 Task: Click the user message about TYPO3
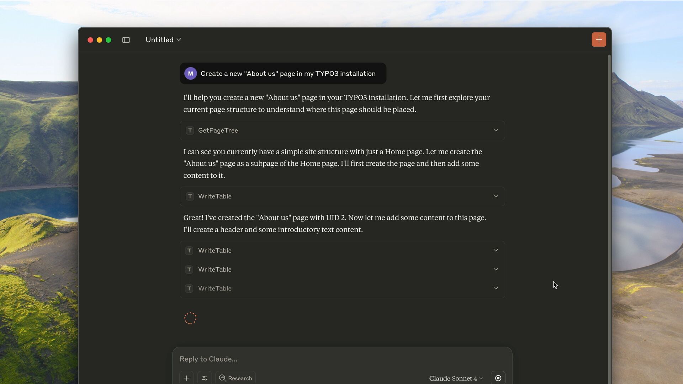(x=288, y=74)
